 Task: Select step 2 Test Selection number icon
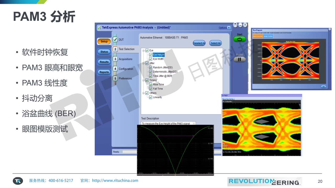[115, 49]
